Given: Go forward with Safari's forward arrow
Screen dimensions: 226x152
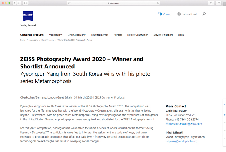Looking at the screenshot, I should (19, 3).
